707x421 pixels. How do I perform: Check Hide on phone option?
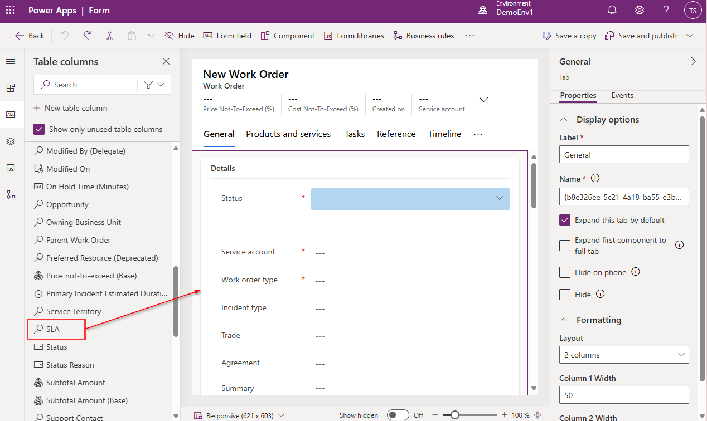tap(565, 272)
